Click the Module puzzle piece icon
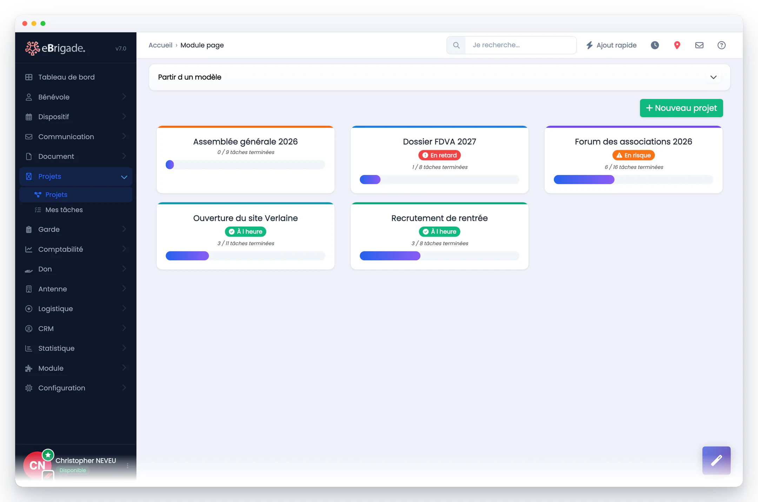The width and height of the screenshot is (758, 502). pos(29,368)
